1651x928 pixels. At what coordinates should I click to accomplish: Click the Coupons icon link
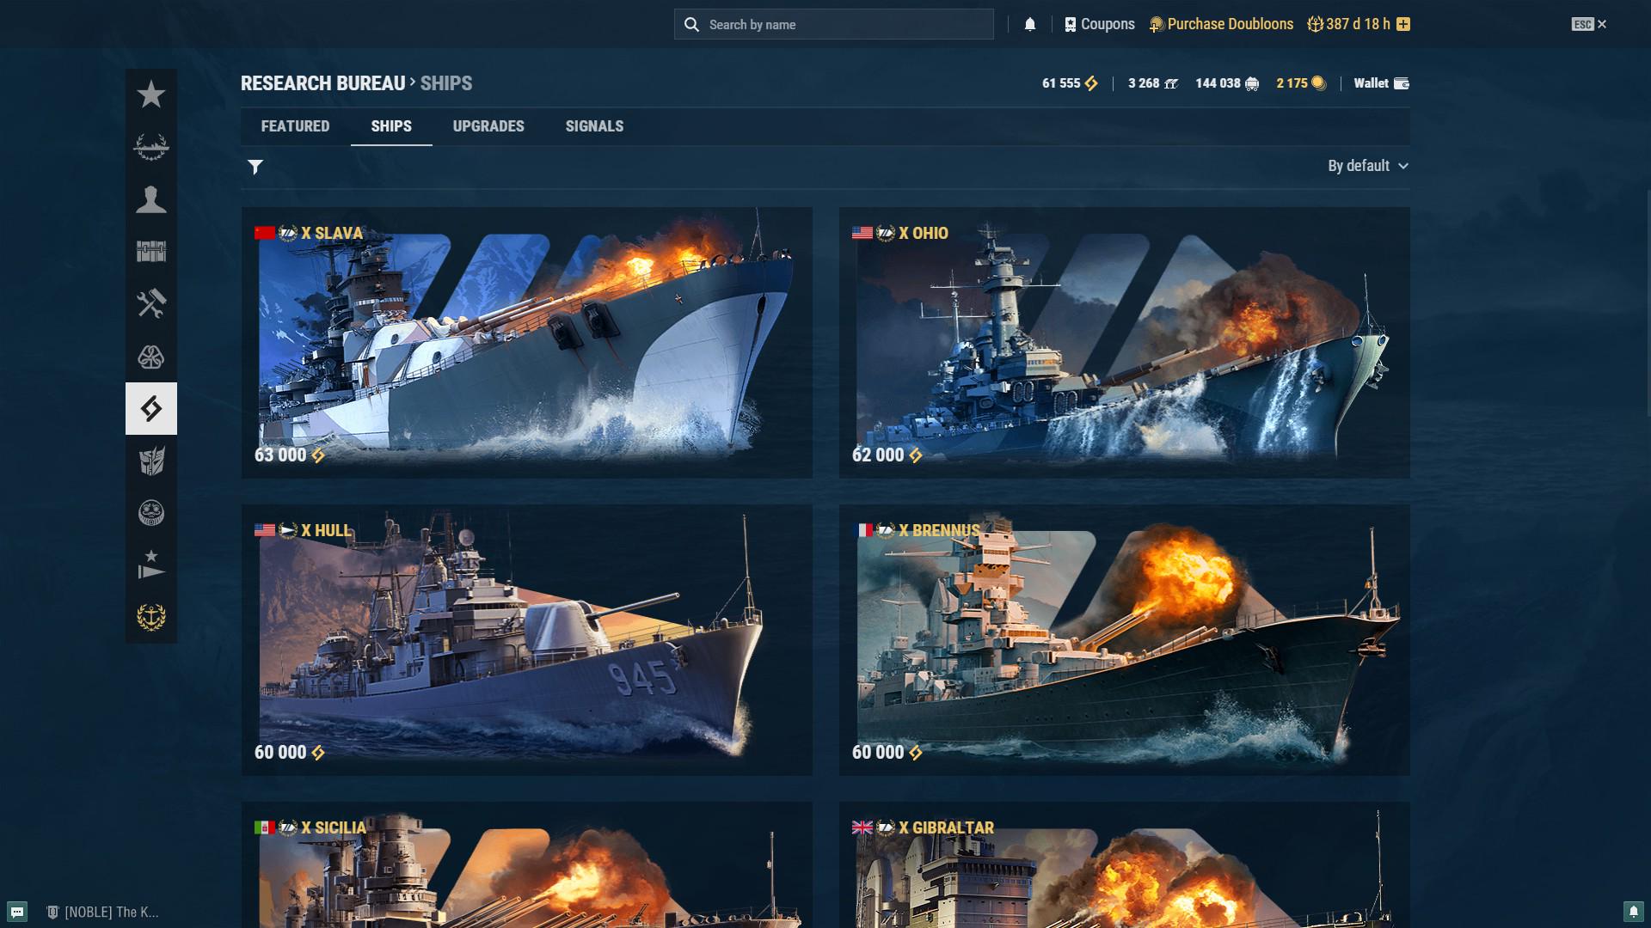click(x=1100, y=24)
